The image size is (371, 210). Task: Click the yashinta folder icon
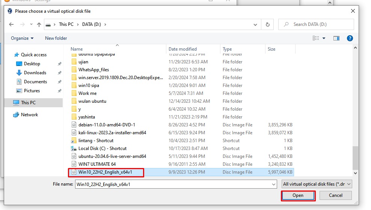pos(74,117)
